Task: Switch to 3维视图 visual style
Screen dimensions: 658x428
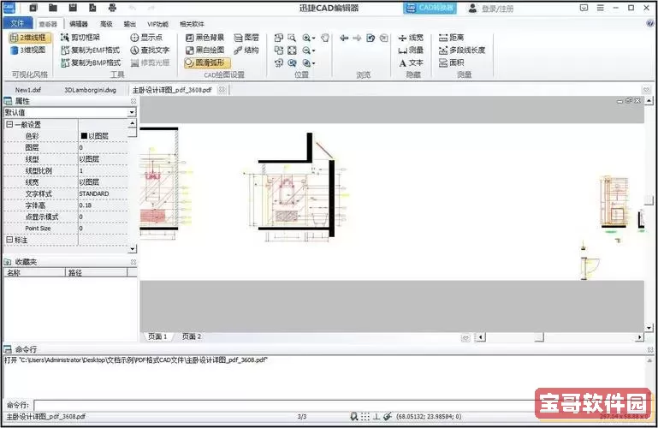Action: 27,50
